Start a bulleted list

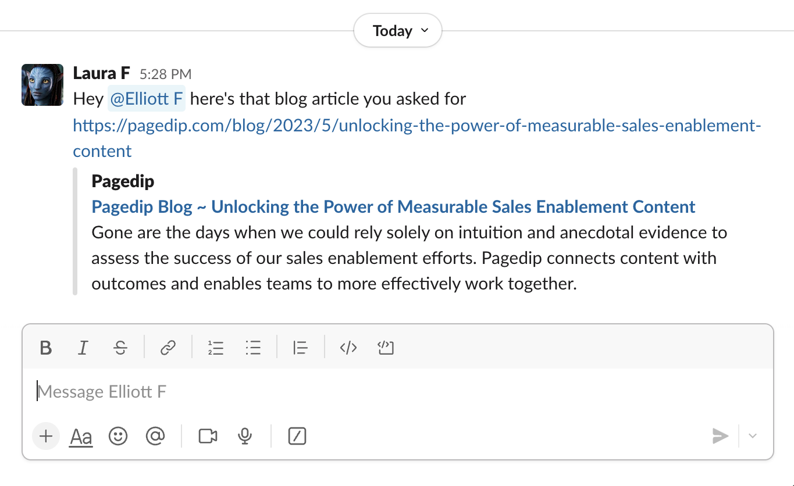253,348
